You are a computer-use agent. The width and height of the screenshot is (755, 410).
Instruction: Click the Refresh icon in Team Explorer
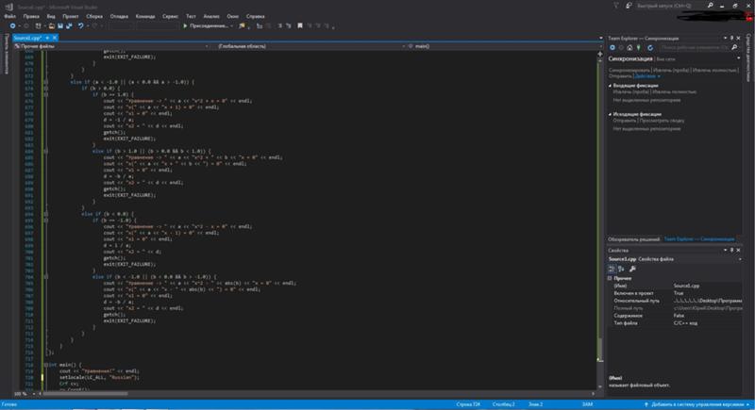[x=651, y=45]
